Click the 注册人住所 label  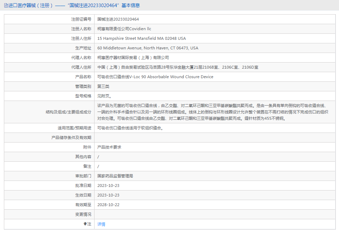[81, 38]
